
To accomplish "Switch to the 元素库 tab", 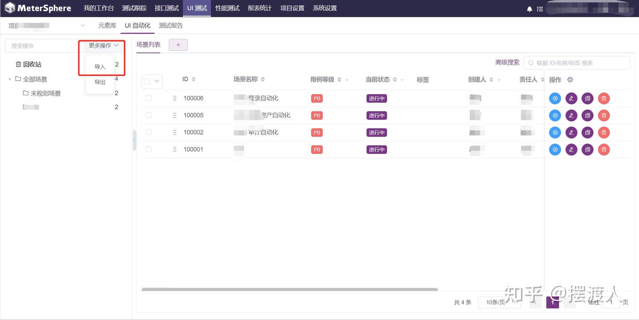I will click(107, 26).
